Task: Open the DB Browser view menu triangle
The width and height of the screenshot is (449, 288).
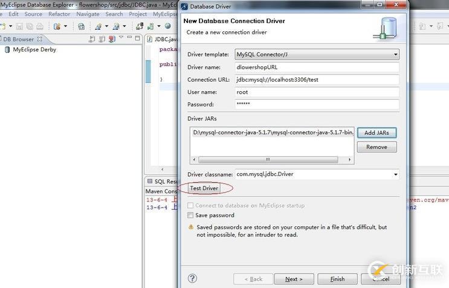Action: tap(121, 38)
